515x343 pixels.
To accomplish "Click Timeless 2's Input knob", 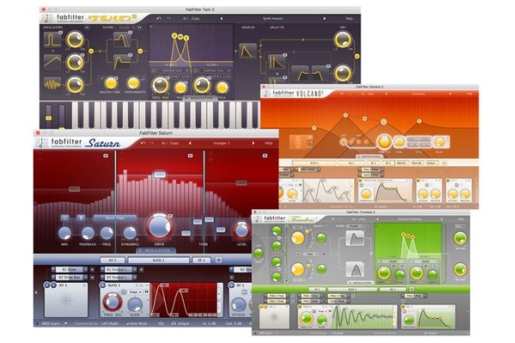I will click(258, 253).
